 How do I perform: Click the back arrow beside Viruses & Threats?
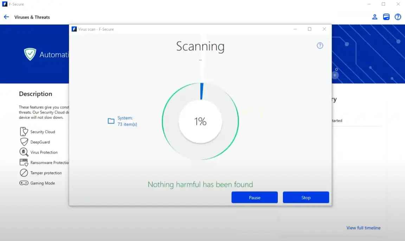click(x=6, y=17)
